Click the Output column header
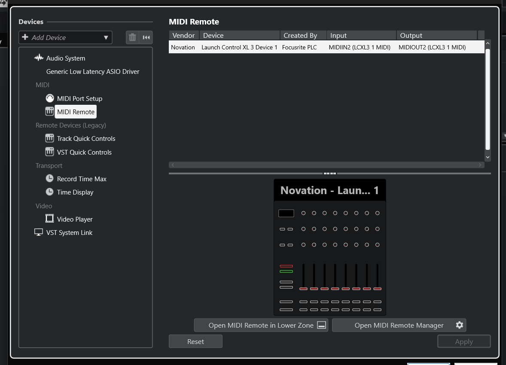 (x=436, y=35)
